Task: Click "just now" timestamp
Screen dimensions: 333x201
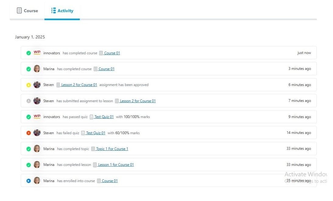Action: 304,53
